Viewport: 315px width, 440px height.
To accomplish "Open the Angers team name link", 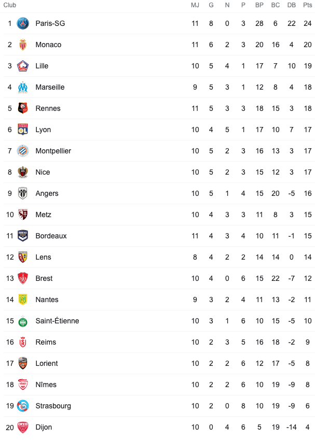I will 47,194.
